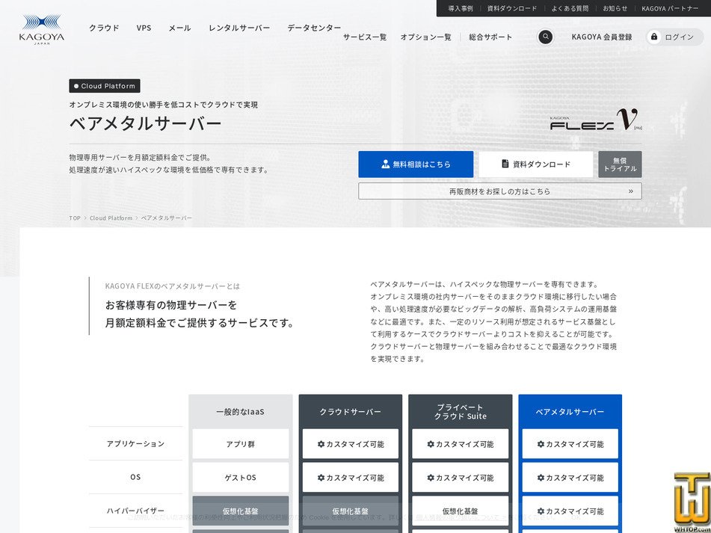Open the VPS menu
Screen dimensions: 711x533
[x=144, y=28]
